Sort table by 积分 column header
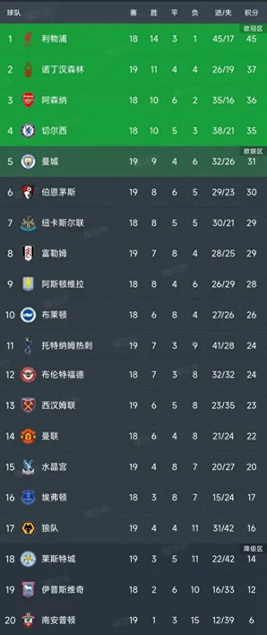This screenshot has height=635, width=267. click(251, 13)
